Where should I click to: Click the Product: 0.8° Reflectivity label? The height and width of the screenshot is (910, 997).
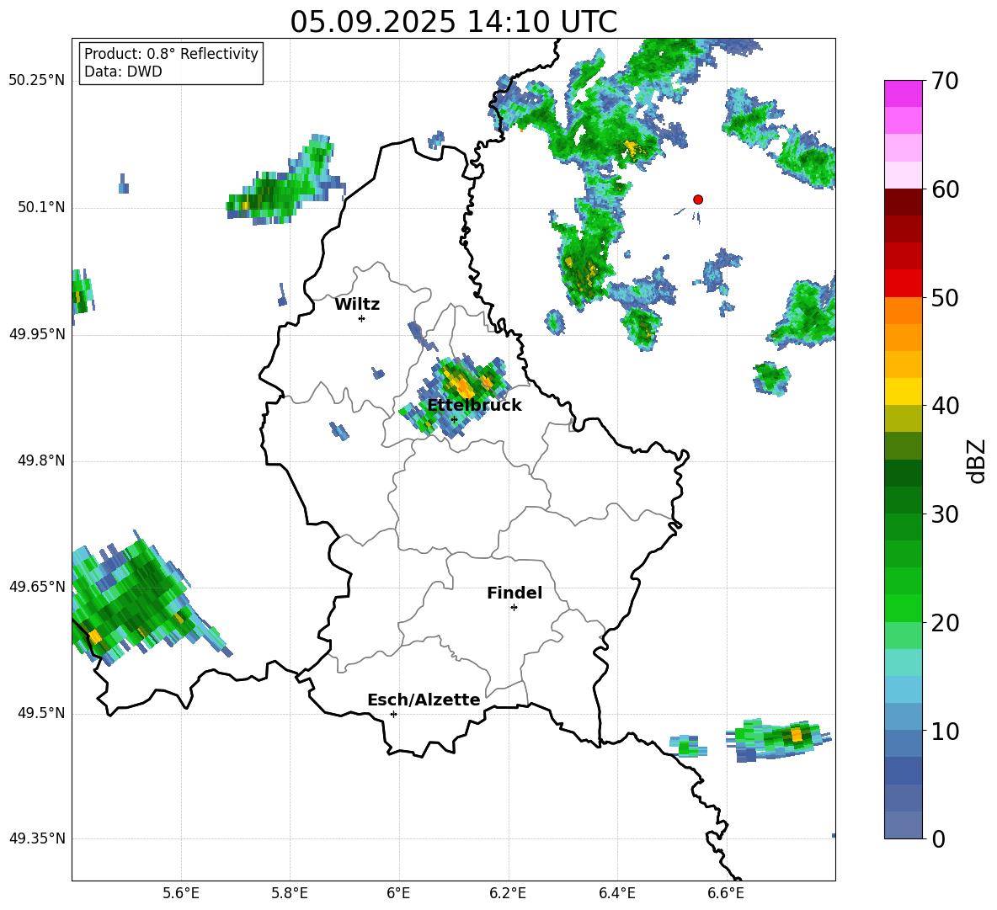(171, 53)
